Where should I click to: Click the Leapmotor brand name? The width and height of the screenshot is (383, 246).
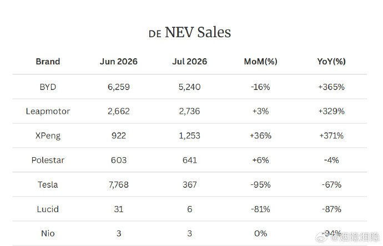click(48, 112)
